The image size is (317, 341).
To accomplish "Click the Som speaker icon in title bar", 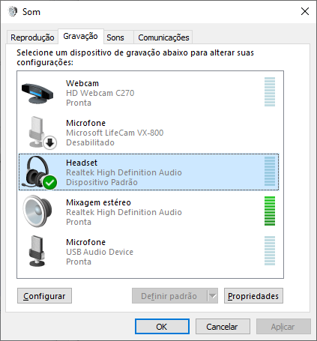I will [x=13, y=11].
